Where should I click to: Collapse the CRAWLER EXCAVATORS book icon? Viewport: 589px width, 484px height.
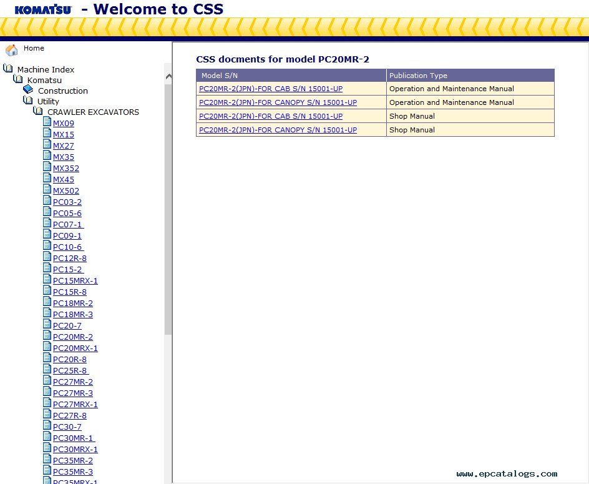[x=38, y=111]
